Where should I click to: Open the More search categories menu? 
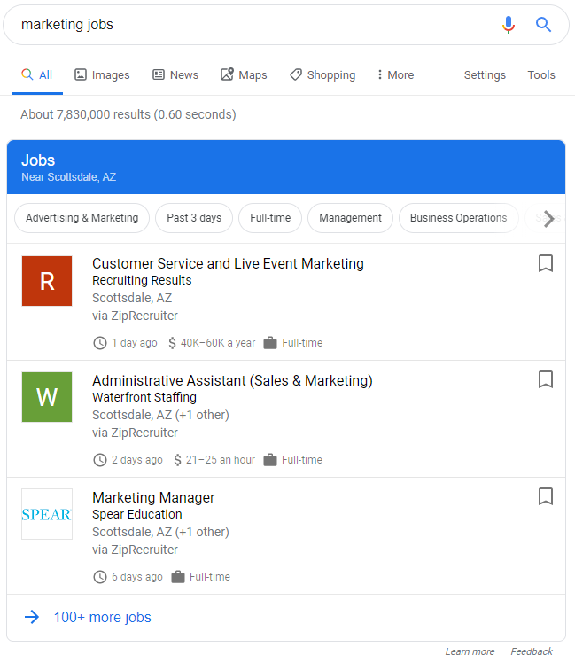coord(396,74)
